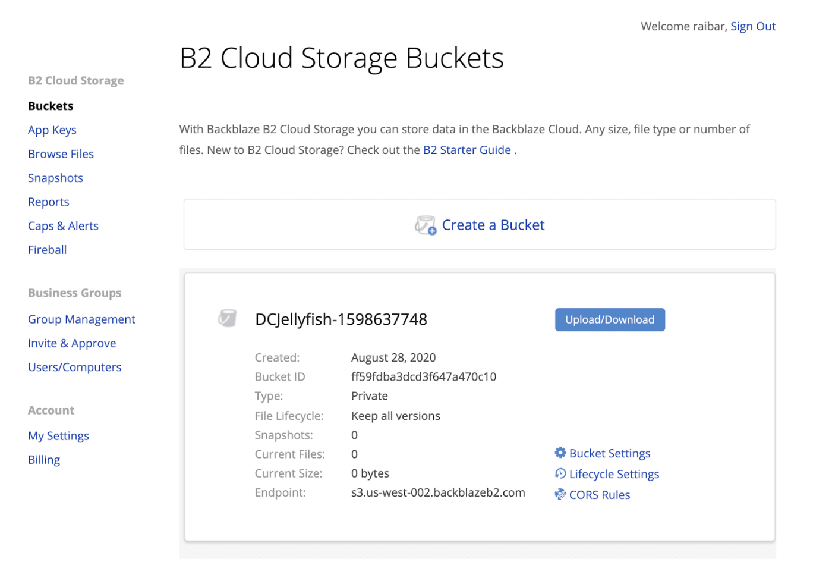
Task: Open Lifecycle Settings for the bucket
Action: (x=614, y=473)
